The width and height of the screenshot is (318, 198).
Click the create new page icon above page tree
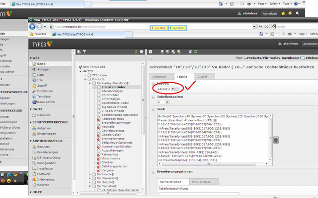(79, 52)
